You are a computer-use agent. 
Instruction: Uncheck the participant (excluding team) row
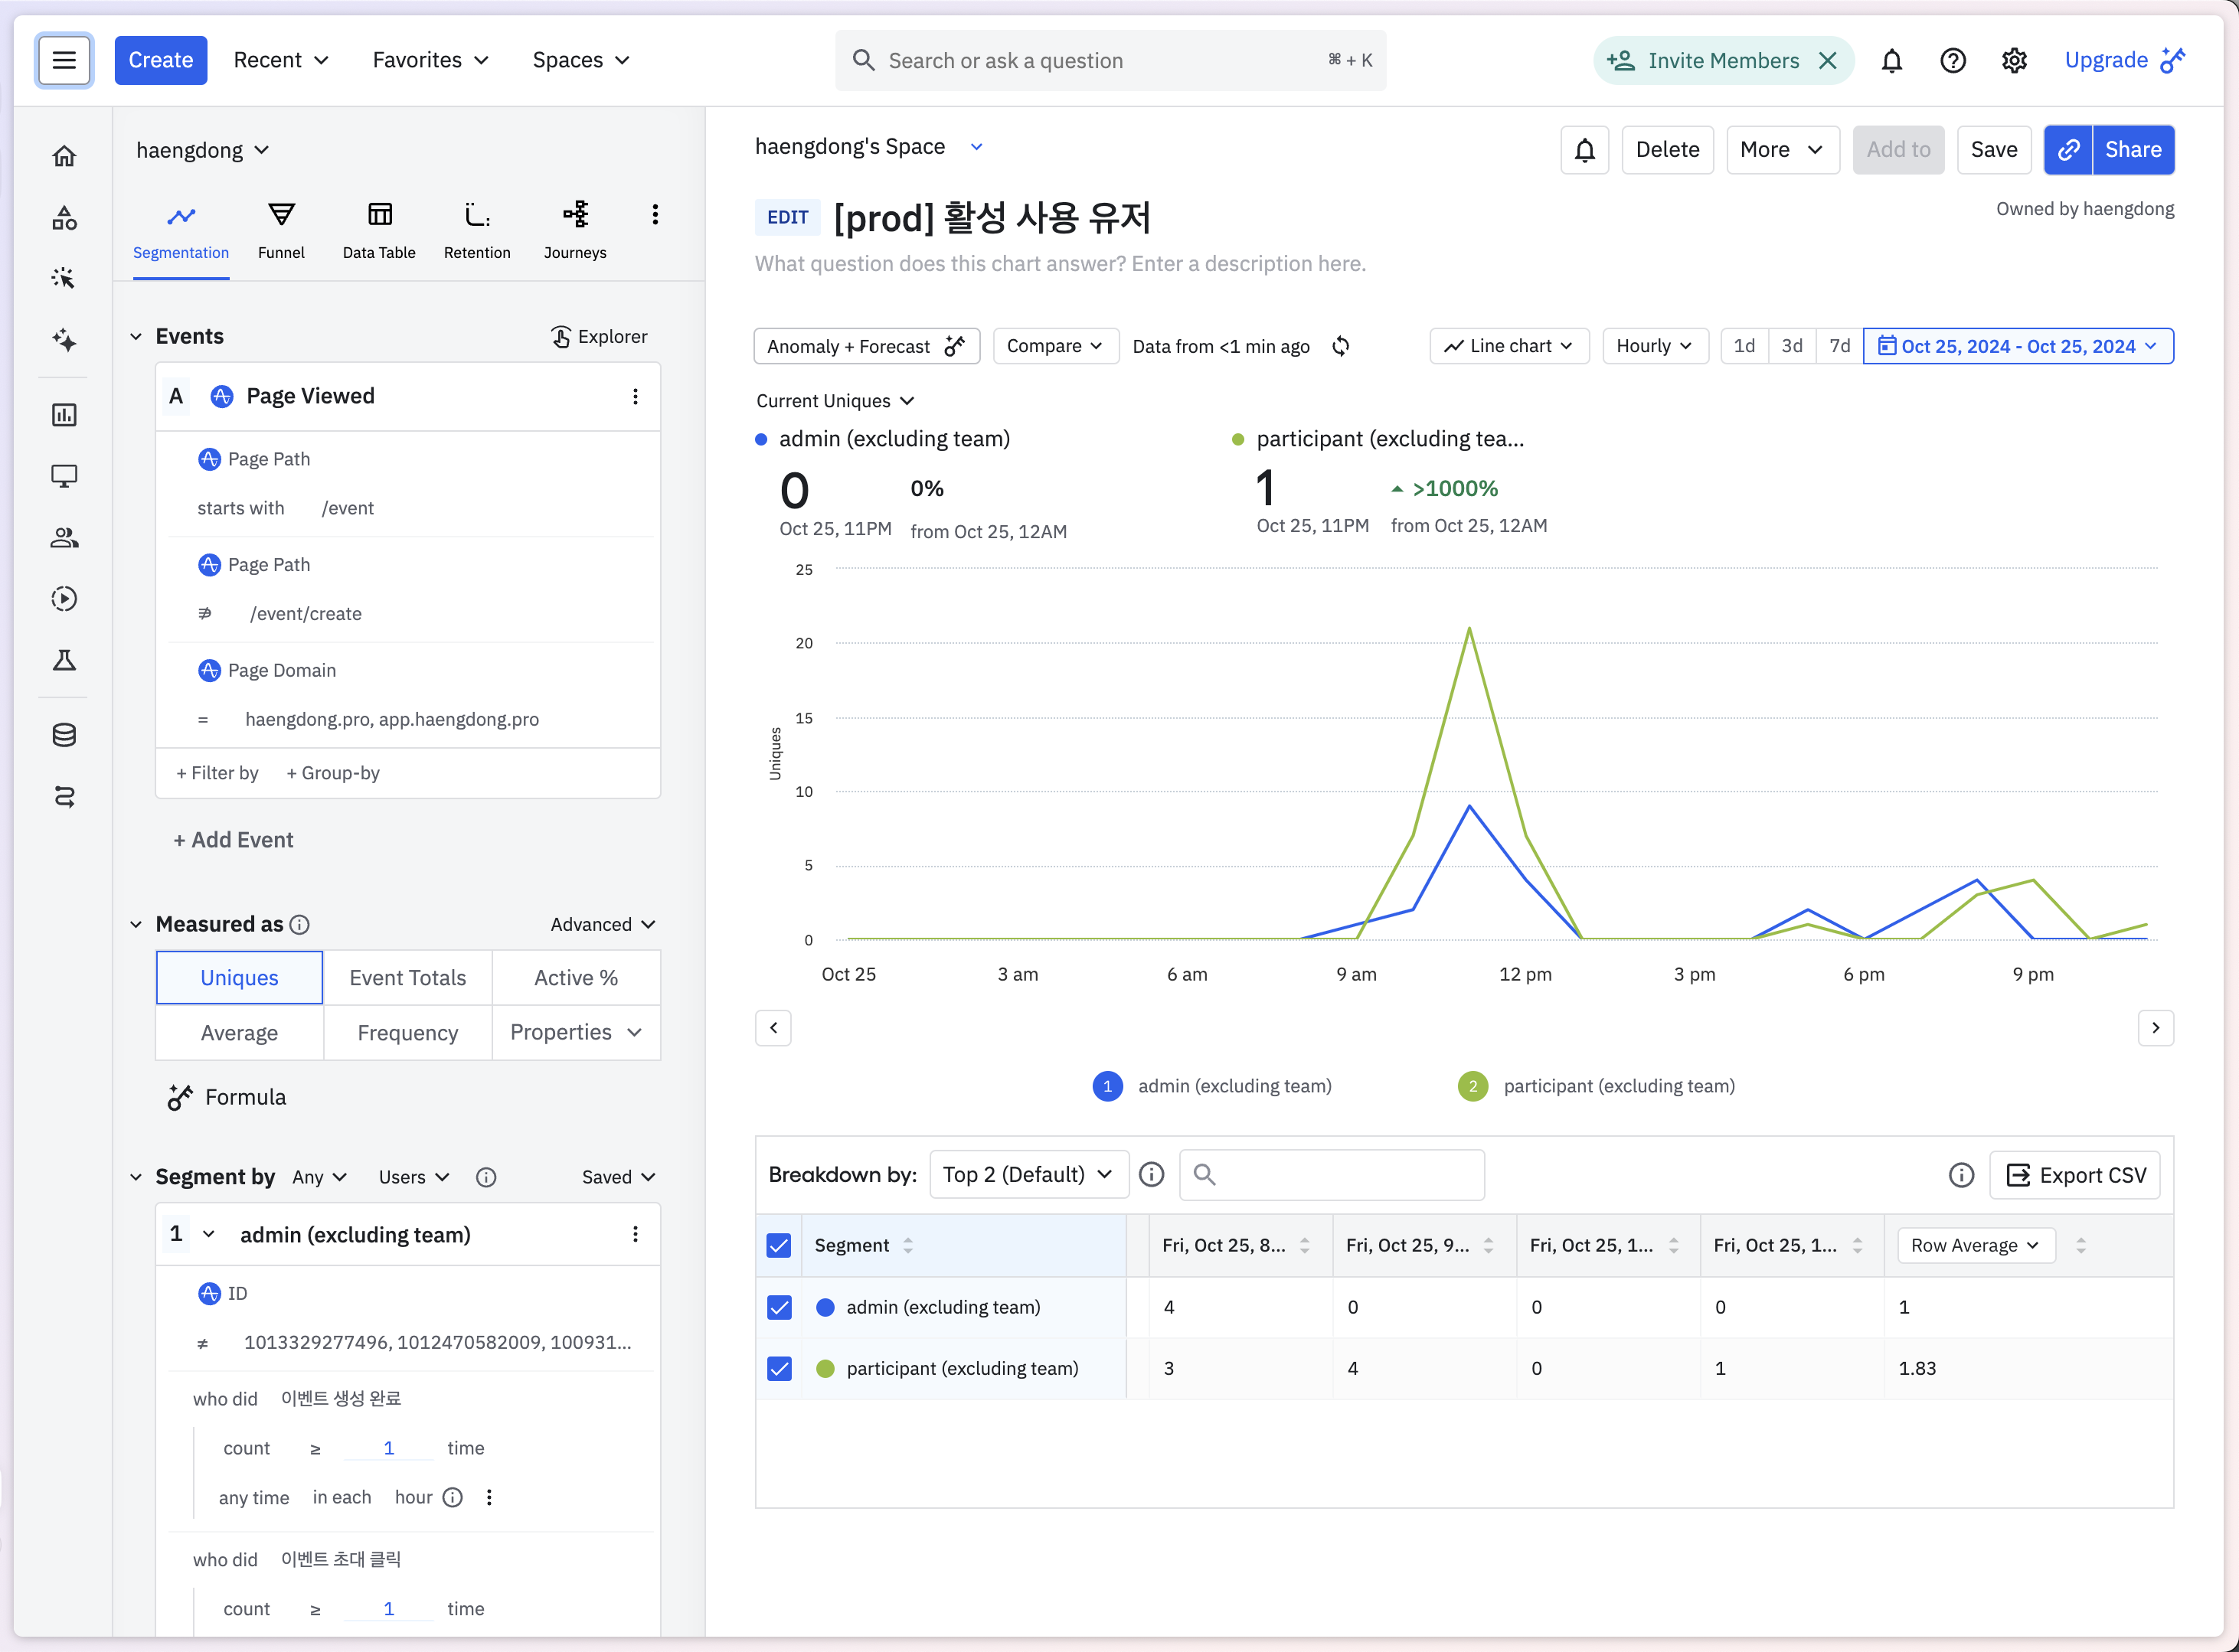(x=779, y=1369)
